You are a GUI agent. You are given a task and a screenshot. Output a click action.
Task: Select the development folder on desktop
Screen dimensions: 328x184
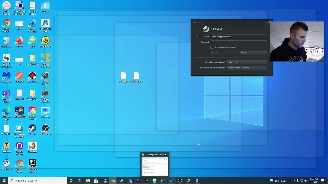32,60
